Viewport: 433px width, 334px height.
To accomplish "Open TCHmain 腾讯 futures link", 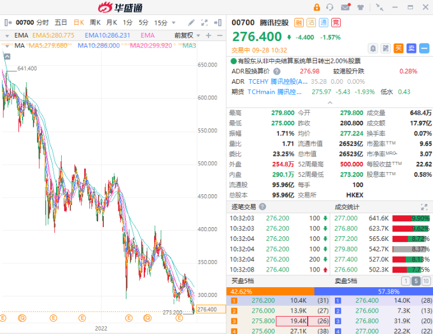I will point(274,92).
